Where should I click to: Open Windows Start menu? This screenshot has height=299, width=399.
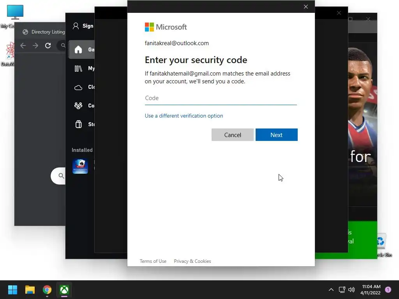12,290
